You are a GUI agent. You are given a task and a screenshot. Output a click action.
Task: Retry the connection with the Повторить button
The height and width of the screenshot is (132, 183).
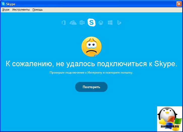[x=91, y=87]
